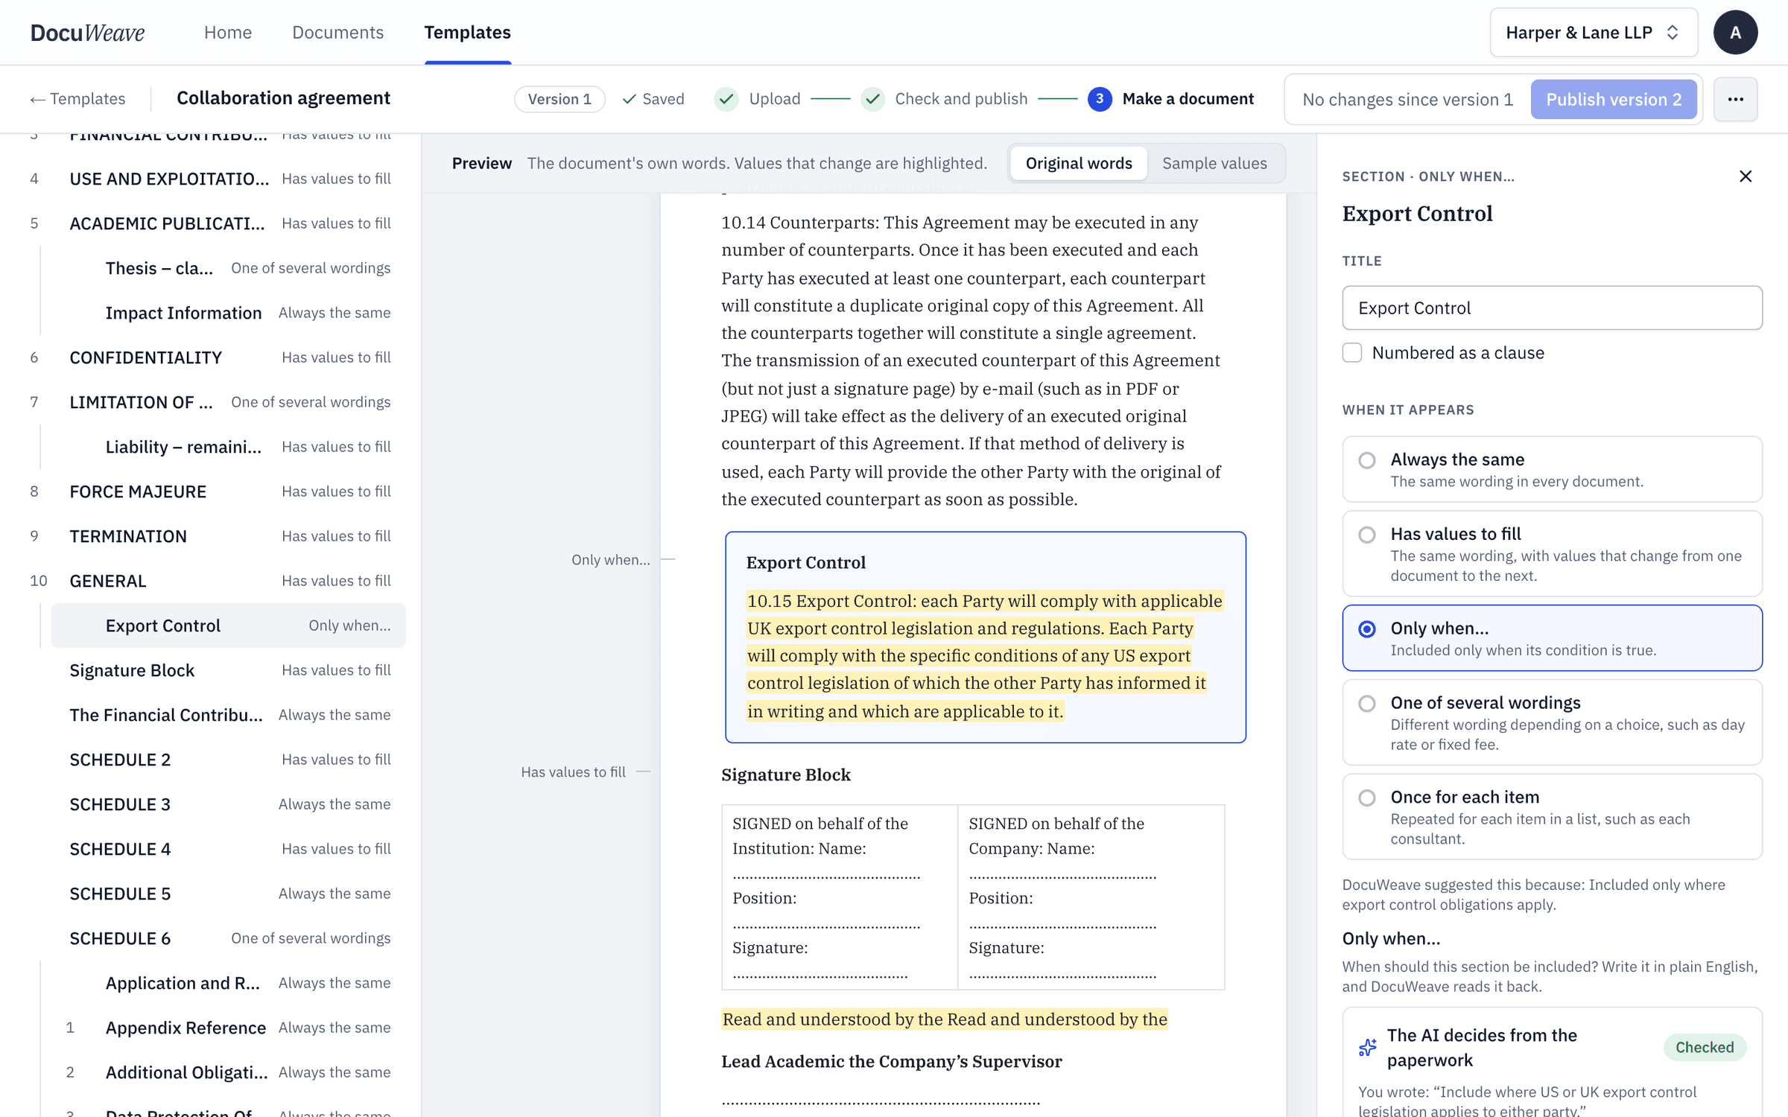Image resolution: width=1788 pixels, height=1117 pixels.
Task: Select USE AND EXPLOITATIO... section
Action: coord(212,179)
